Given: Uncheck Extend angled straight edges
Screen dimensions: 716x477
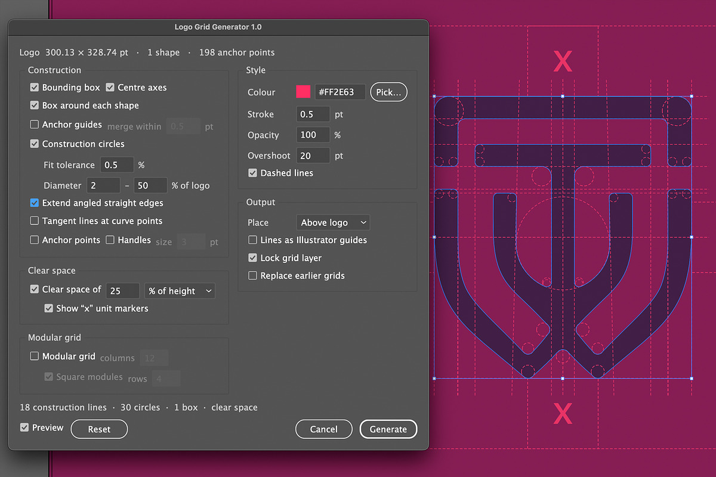Looking at the screenshot, I should coord(35,203).
